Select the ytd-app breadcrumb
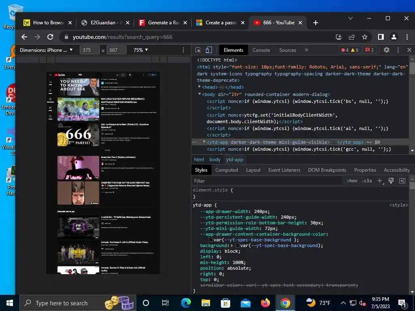 pos(235,160)
